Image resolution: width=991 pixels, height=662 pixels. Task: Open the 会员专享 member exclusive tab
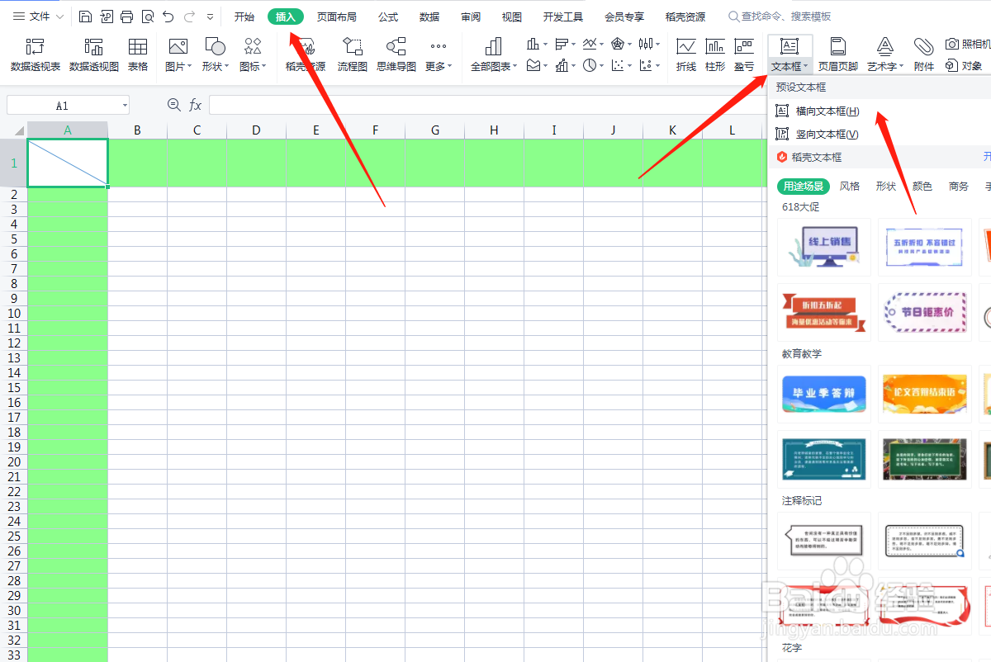624,17
